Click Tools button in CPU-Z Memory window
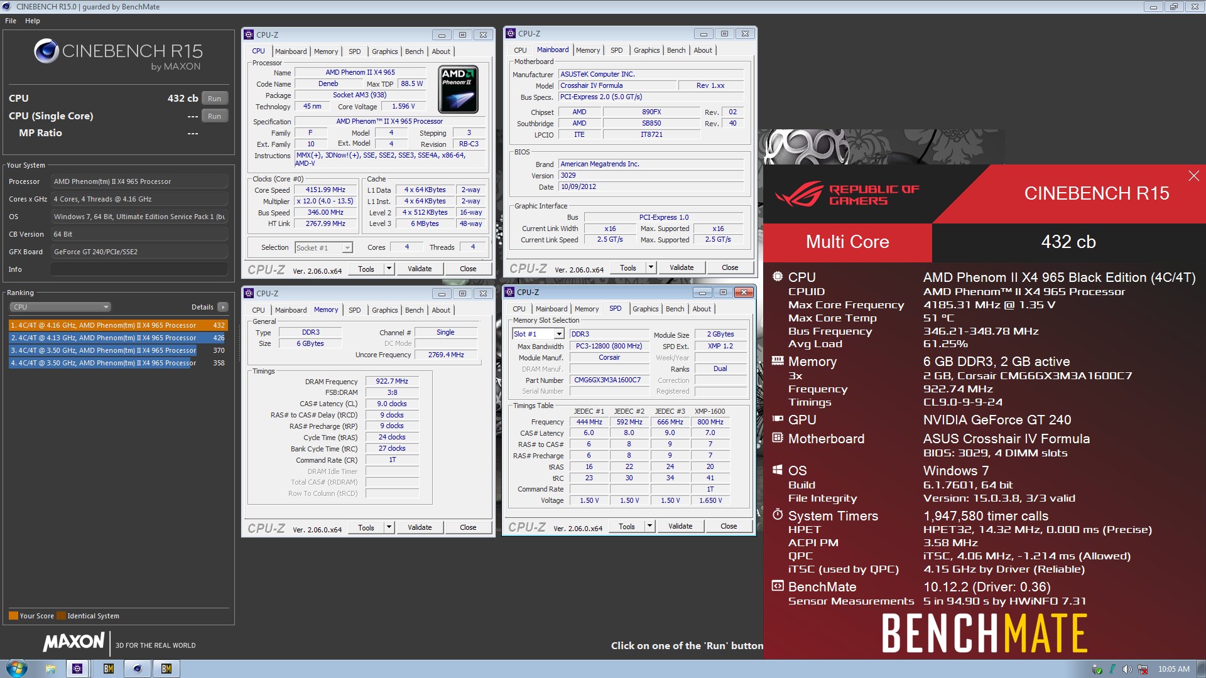The height and width of the screenshot is (678, 1206). [366, 527]
